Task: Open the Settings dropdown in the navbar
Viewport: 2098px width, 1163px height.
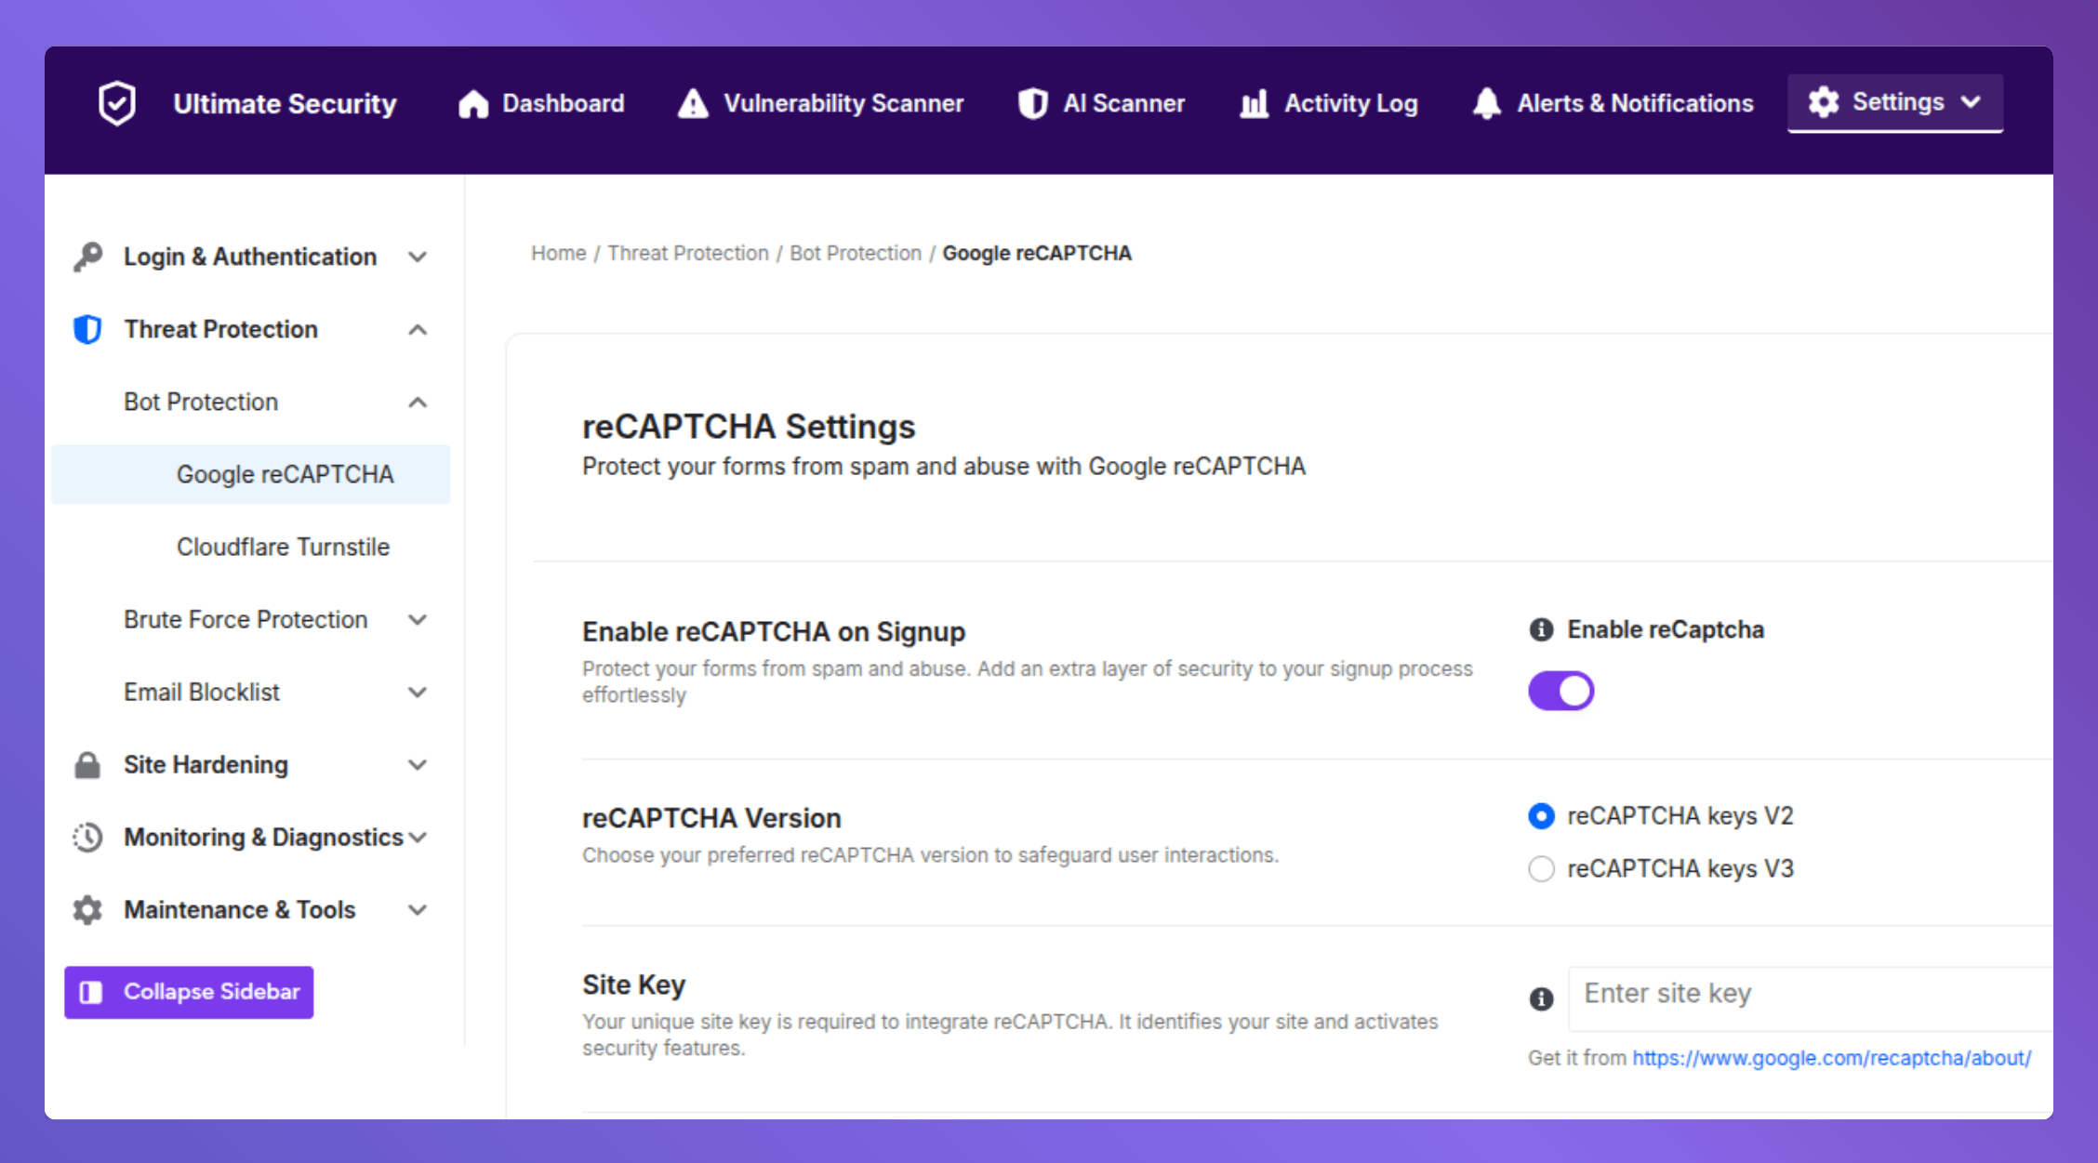Action: 1894,102
